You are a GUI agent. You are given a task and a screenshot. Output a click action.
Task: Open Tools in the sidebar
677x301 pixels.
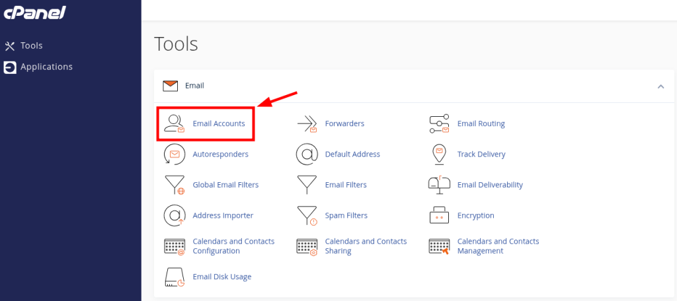[23, 46]
